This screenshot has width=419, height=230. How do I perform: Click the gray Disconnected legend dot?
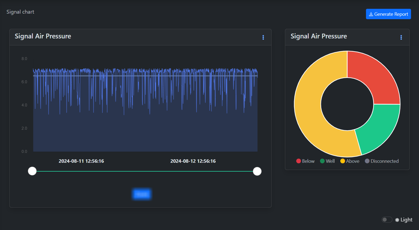367,161
